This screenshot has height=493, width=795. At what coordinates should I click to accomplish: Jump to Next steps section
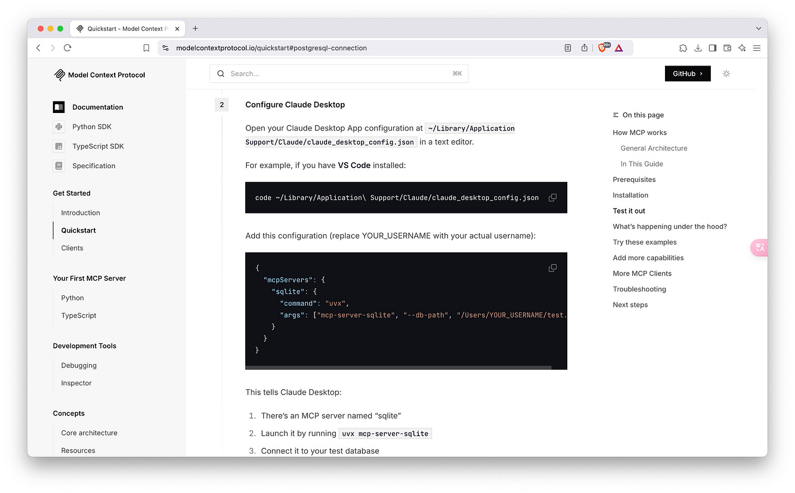tap(630, 305)
